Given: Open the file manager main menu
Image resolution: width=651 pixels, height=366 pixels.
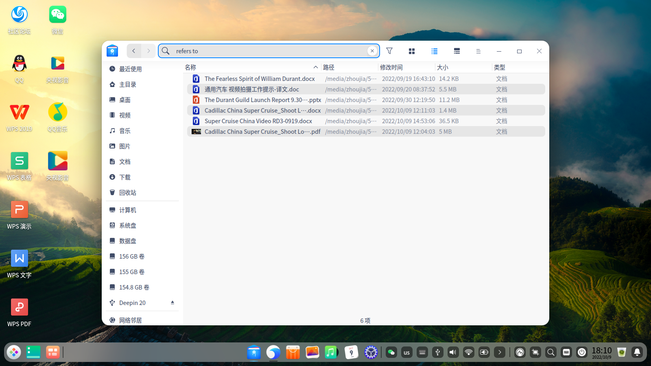Looking at the screenshot, I should [478, 51].
